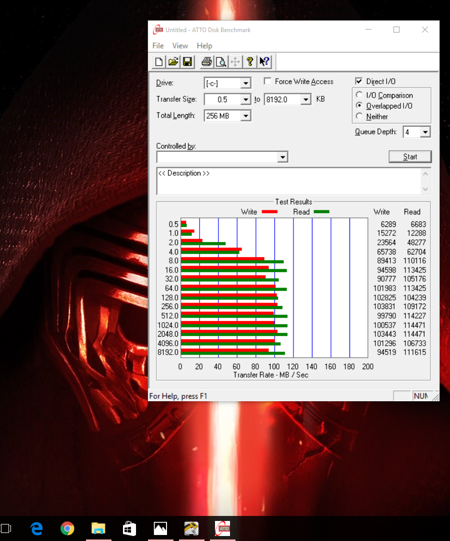
Task: Open Print Preview toolbar icon
Action: coord(221,62)
